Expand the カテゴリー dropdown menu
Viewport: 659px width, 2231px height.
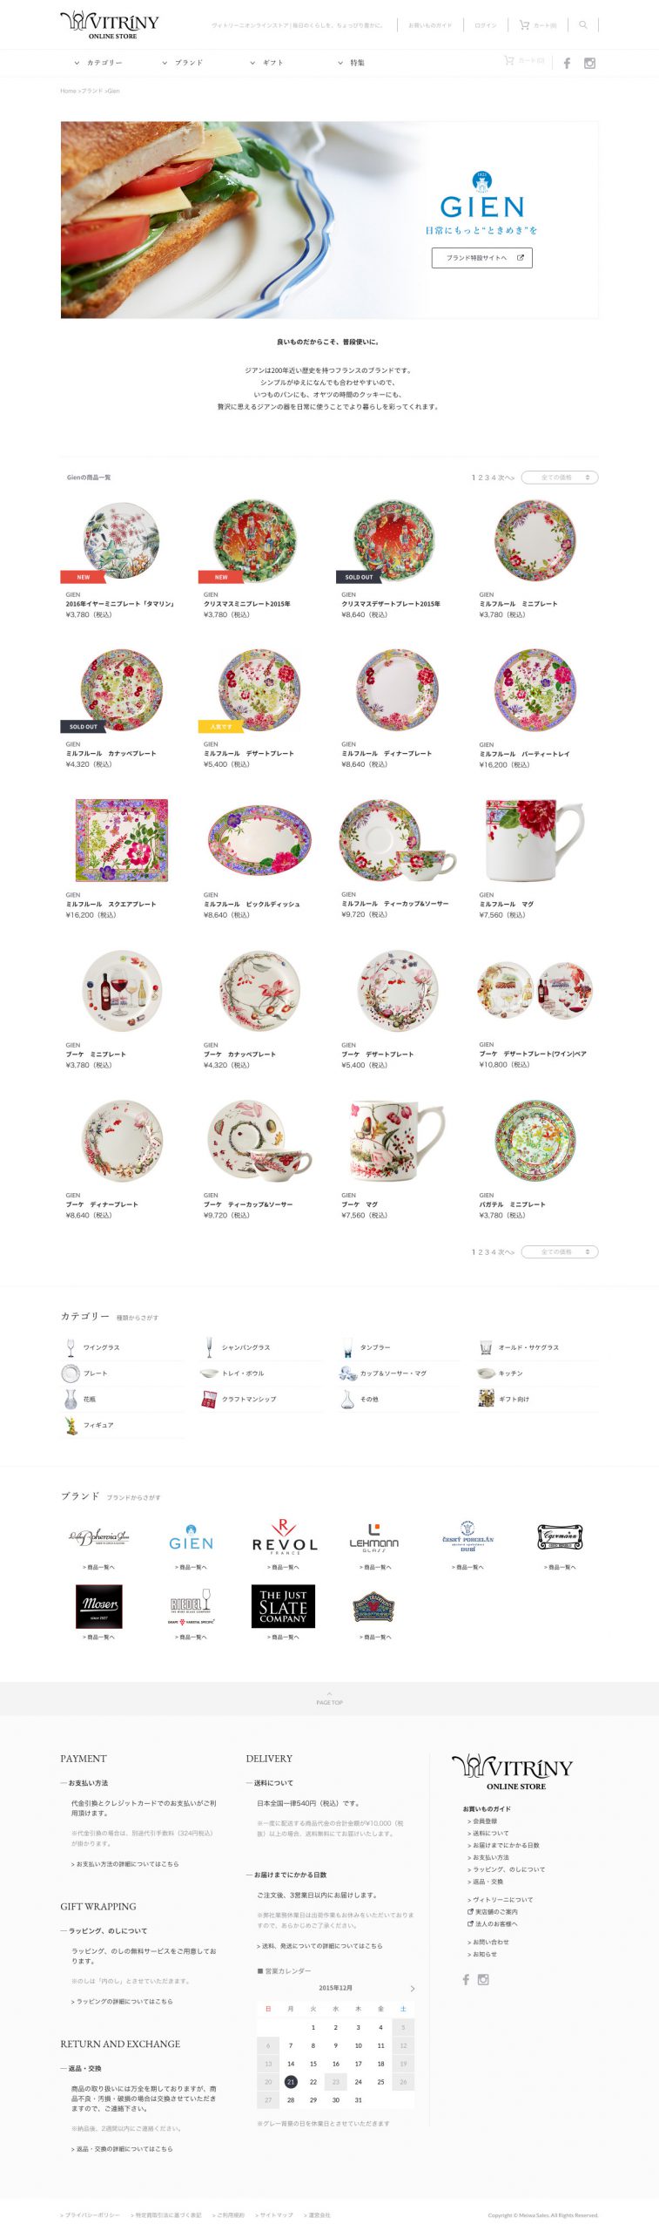(x=98, y=63)
